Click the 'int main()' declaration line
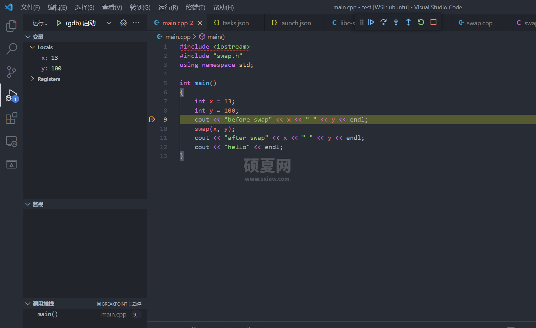 [x=198, y=83]
